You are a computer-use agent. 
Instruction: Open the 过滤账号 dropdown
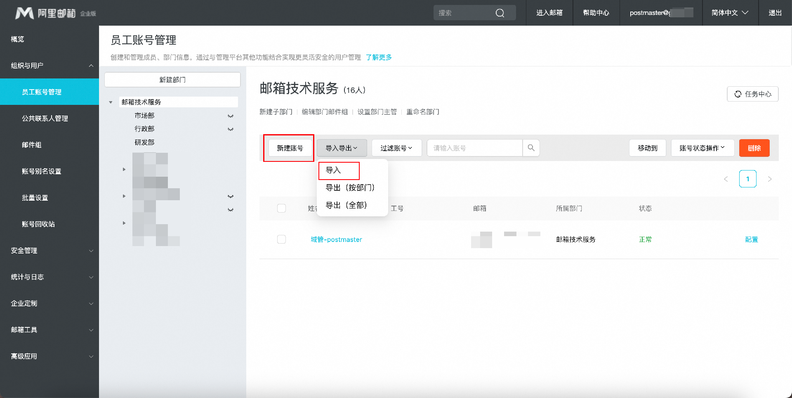[396, 148]
